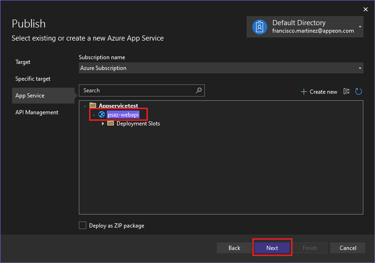The width and height of the screenshot is (375, 263).
Task: Go to the API Management step
Action: [37, 112]
